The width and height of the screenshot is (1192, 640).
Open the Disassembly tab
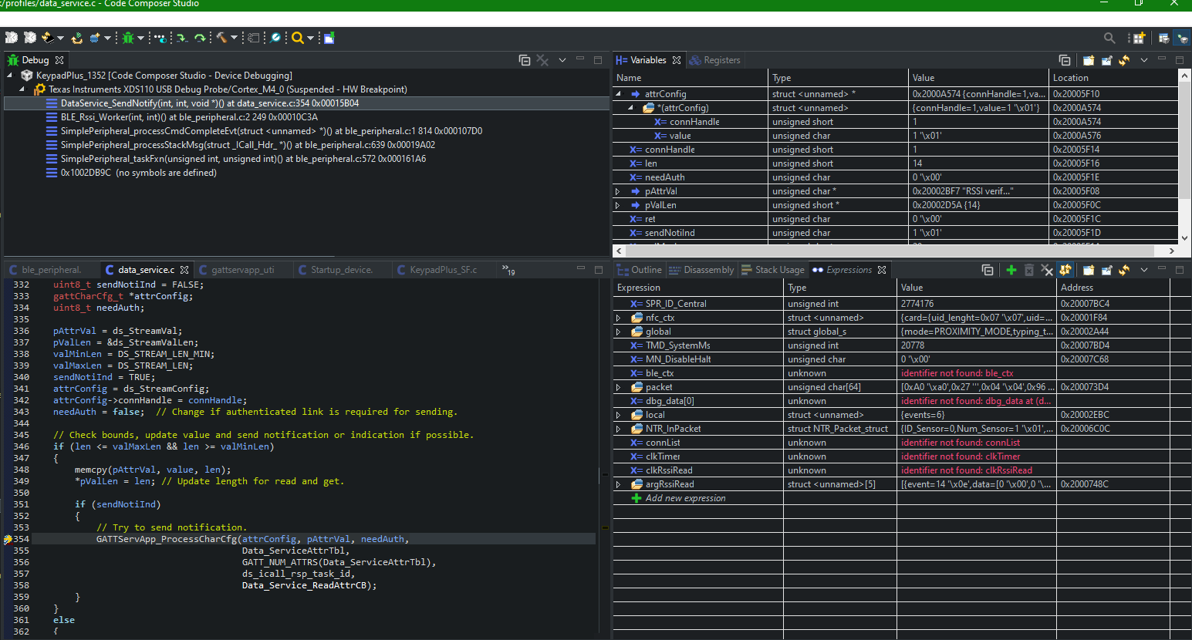tap(707, 270)
